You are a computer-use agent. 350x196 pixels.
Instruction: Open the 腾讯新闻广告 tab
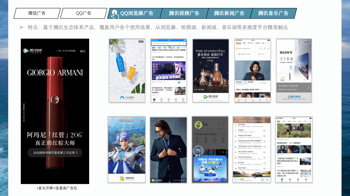(229, 13)
